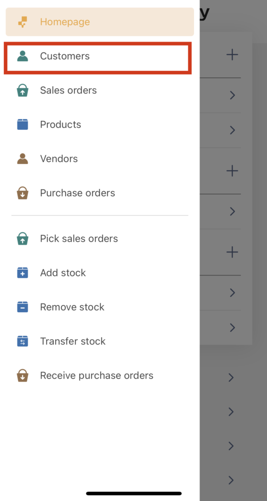Tap the Homepage logo icon
The height and width of the screenshot is (501, 267).
(22, 22)
